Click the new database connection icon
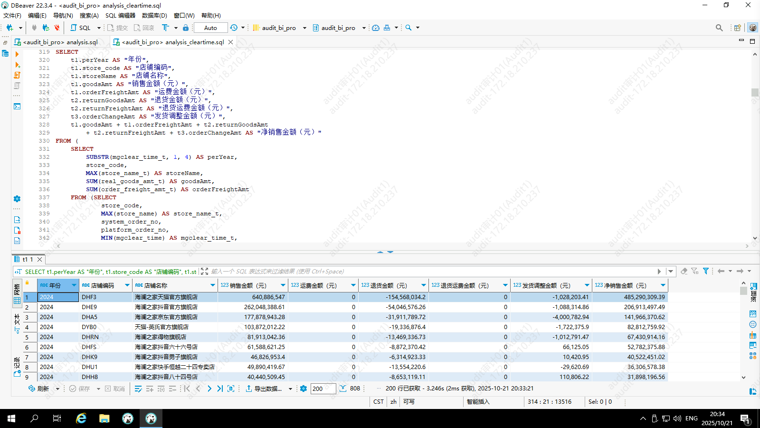The height and width of the screenshot is (428, 760). [x=9, y=28]
